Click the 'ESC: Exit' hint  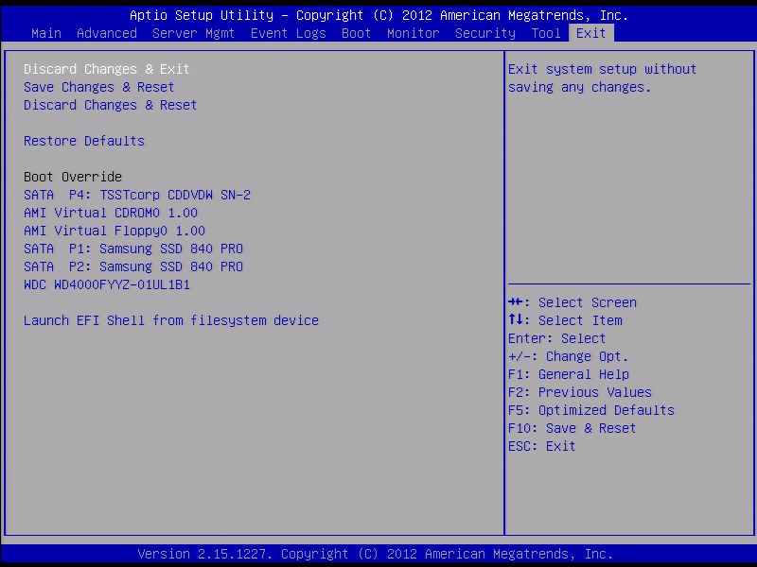click(x=541, y=446)
